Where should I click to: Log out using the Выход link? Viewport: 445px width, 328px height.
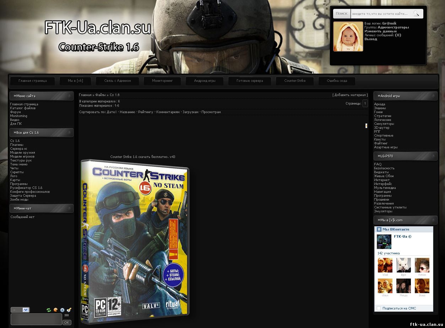point(371,39)
